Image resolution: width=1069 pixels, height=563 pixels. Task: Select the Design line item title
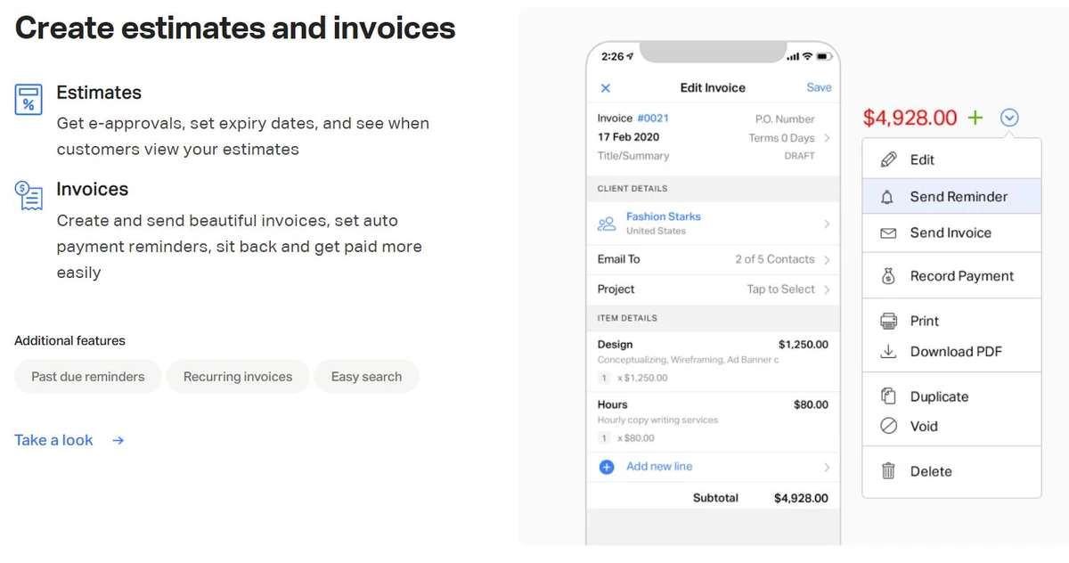click(x=615, y=345)
